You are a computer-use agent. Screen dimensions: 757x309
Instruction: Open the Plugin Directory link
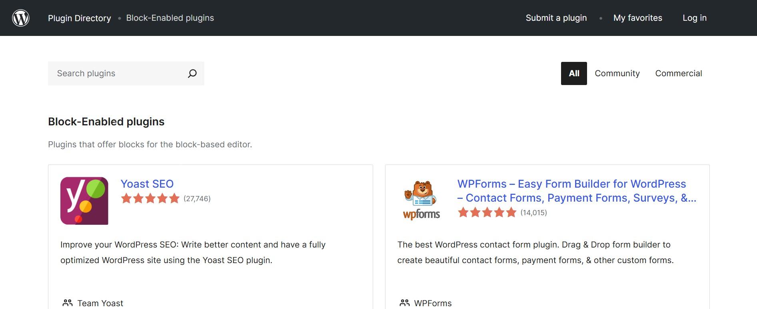pyautogui.click(x=80, y=18)
